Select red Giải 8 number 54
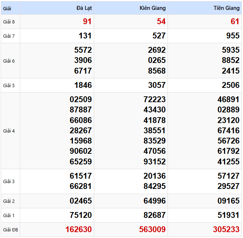Screen dimensions: 243x238 tap(161, 22)
